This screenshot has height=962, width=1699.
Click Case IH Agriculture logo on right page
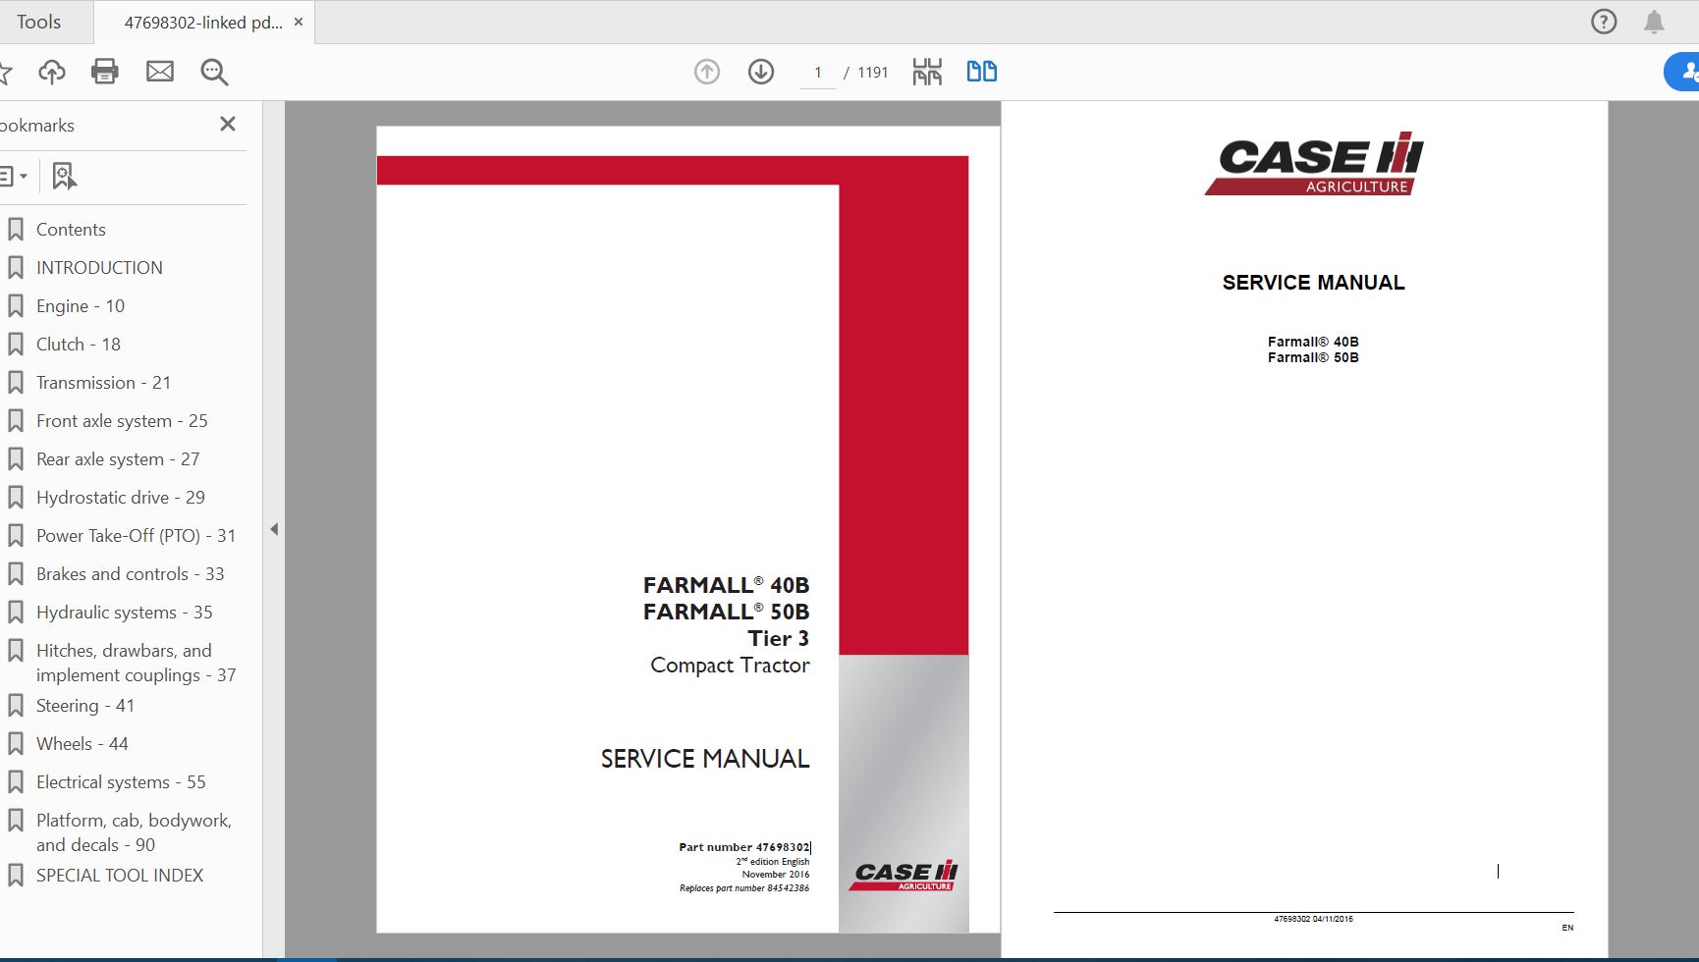[x=1314, y=164]
